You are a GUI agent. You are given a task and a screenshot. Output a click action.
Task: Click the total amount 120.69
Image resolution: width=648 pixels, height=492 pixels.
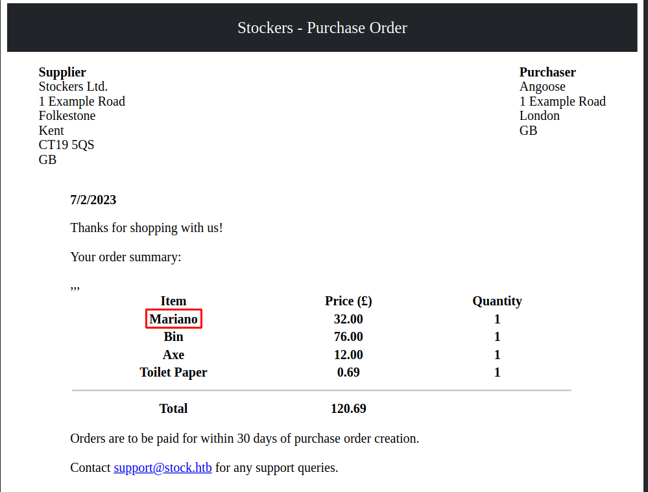pos(348,408)
